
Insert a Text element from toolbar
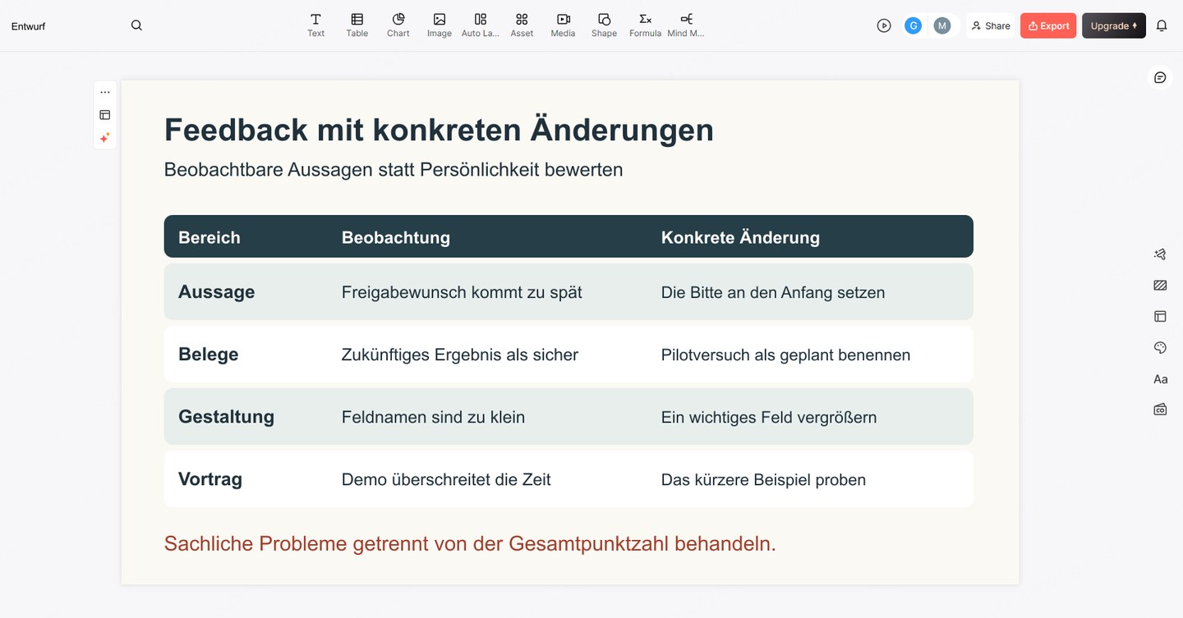[315, 25]
